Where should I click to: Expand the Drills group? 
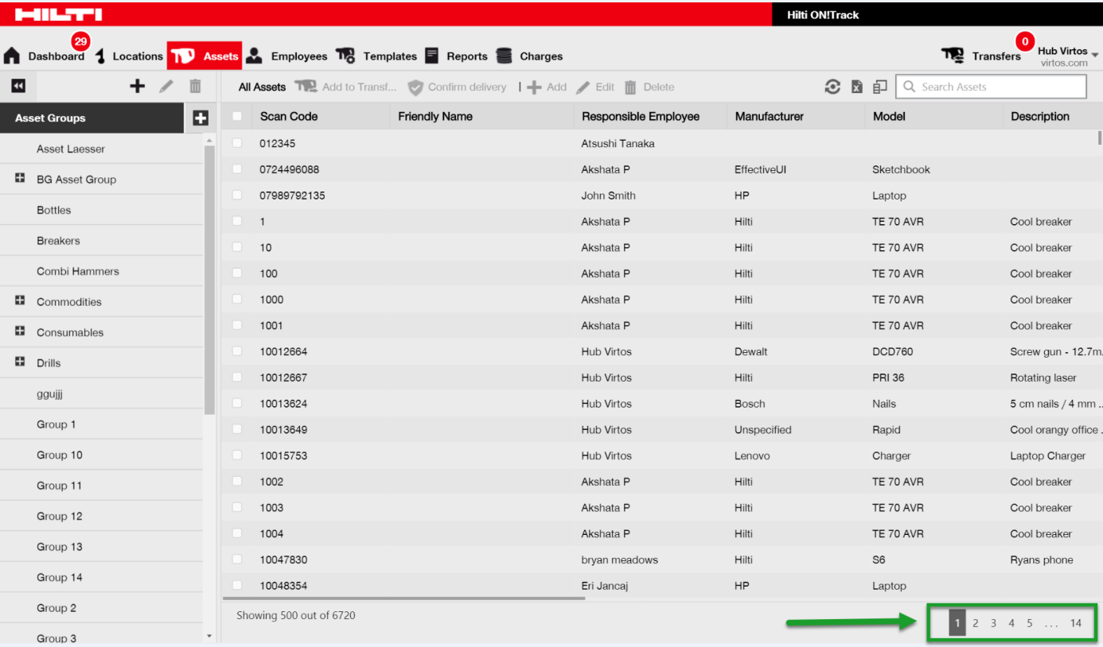[x=20, y=362]
